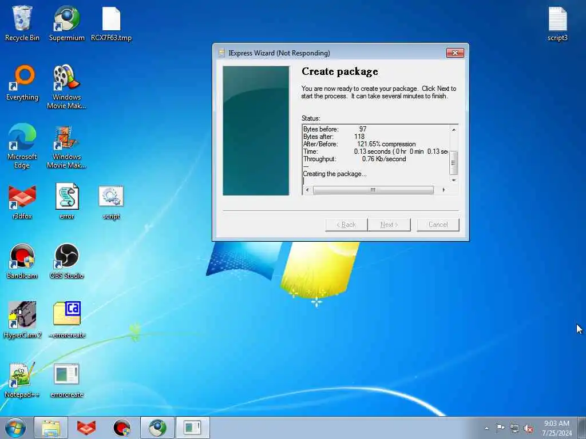
Task: Select the r3dfox desktop shortcut
Action: [22, 202]
